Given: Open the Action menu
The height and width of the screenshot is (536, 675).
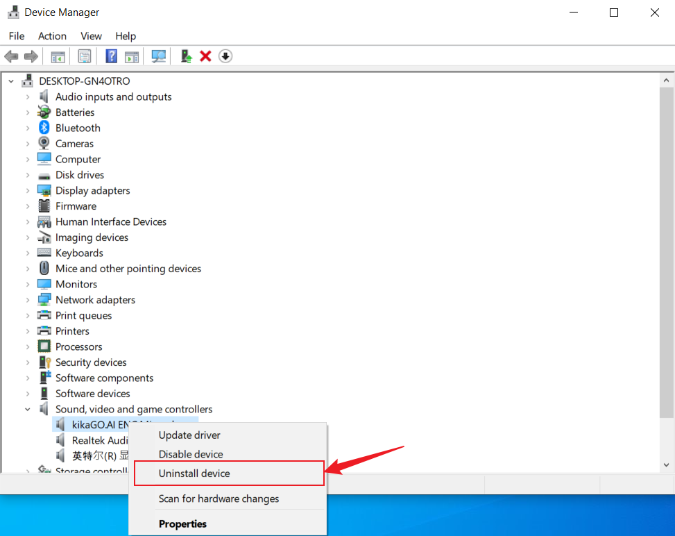Looking at the screenshot, I should [52, 36].
